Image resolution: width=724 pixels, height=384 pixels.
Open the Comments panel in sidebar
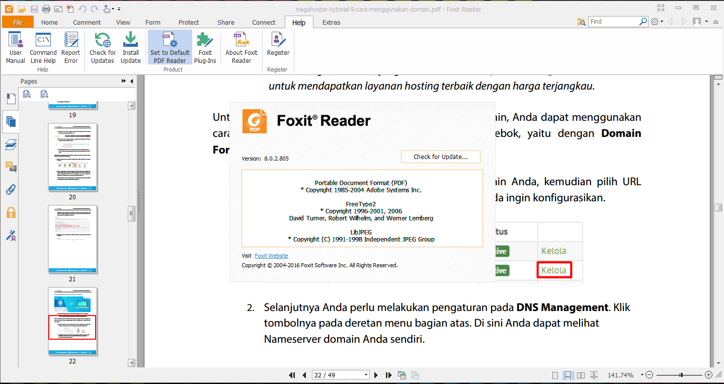11,167
